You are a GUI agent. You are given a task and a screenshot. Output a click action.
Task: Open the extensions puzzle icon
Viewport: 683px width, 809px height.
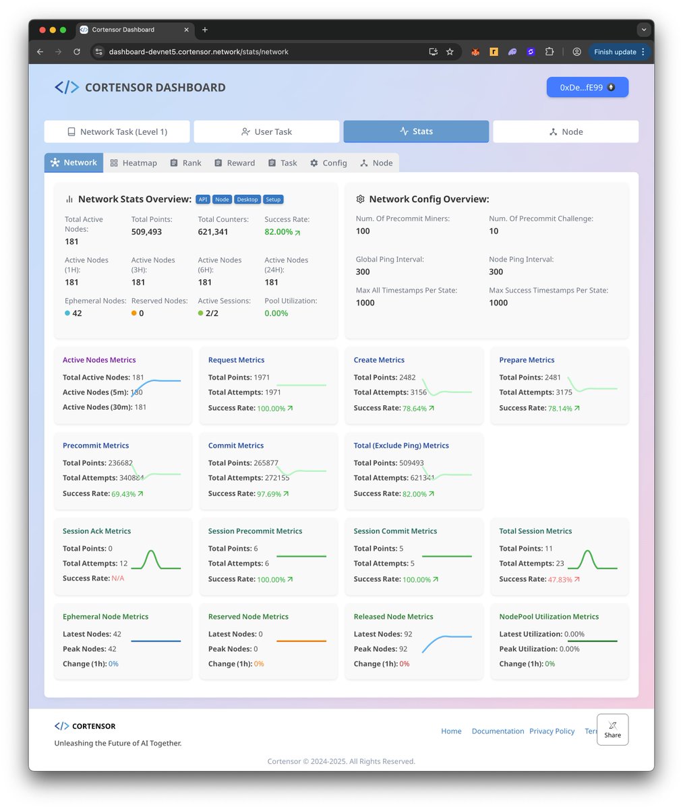(x=550, y=52)
